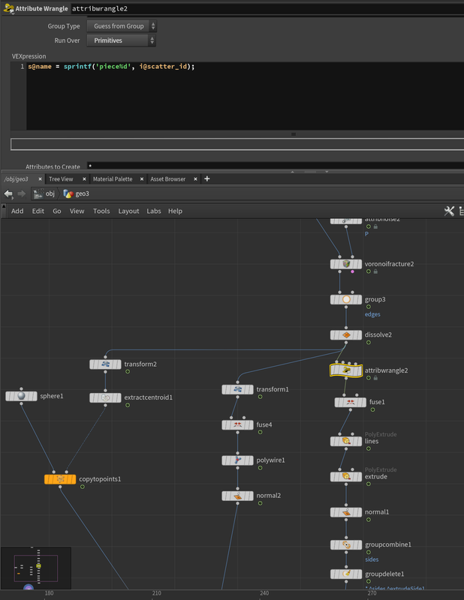Open the Labs menu
The width and height of the screenshot is (464, 600).
[154, 211]
